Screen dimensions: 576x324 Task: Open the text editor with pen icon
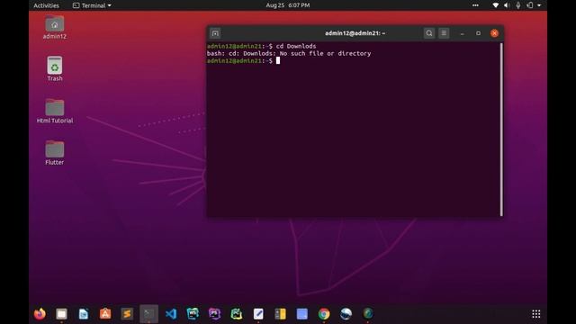tap(258, 314)
